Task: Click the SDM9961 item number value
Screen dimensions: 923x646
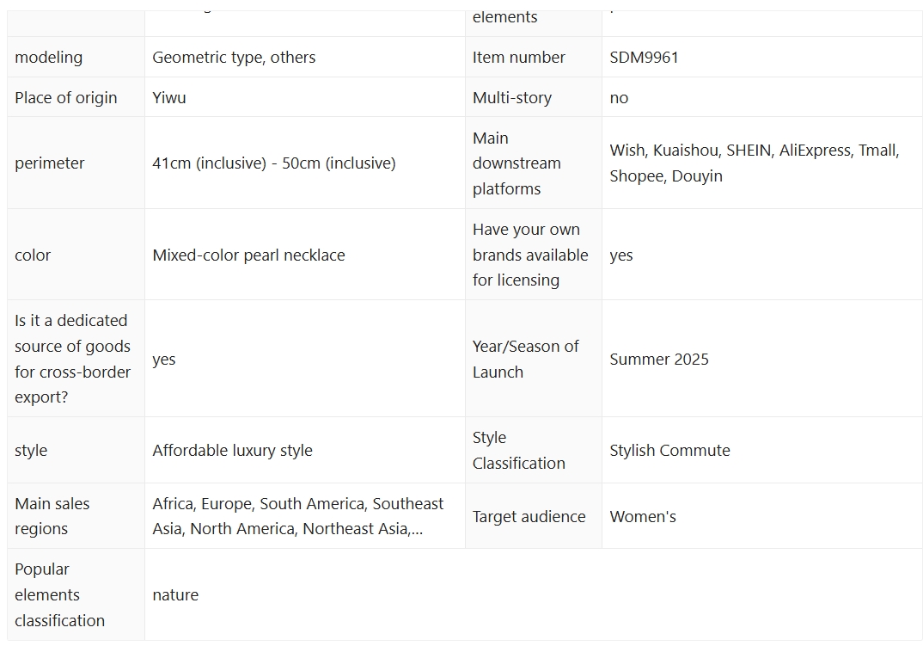Action: click(644, 58)
